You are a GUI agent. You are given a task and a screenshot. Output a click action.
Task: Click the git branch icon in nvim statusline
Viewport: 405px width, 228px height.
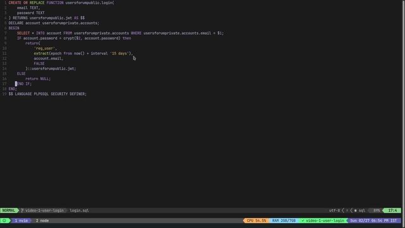[23, 210]
